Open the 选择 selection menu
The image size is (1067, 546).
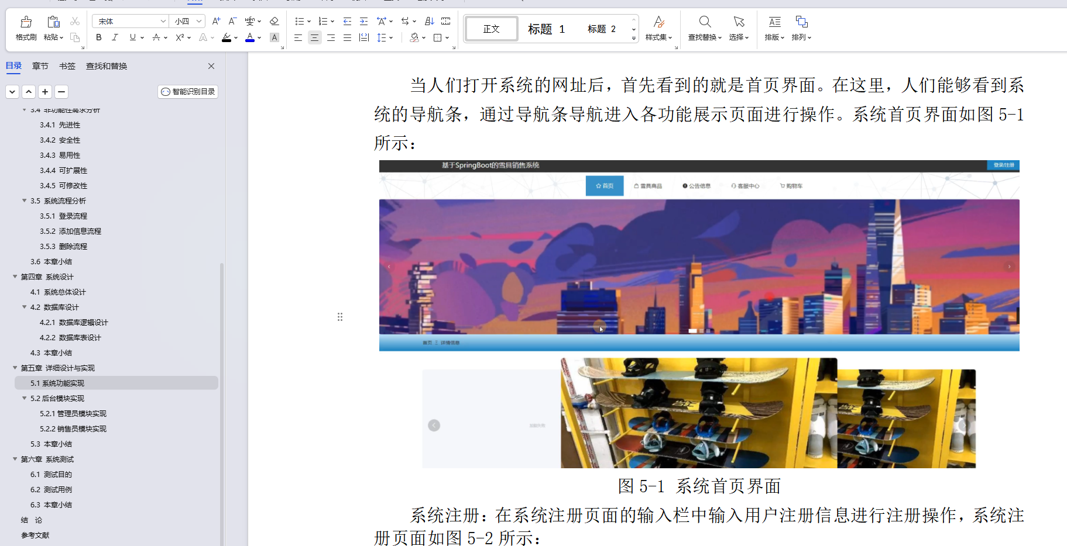tap(739, 28)
